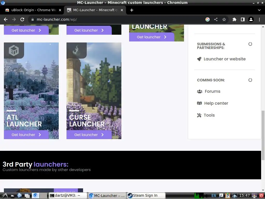Expand the tab search chevron
This screenshot has width=265, height=199.
(x=259, y=10)
